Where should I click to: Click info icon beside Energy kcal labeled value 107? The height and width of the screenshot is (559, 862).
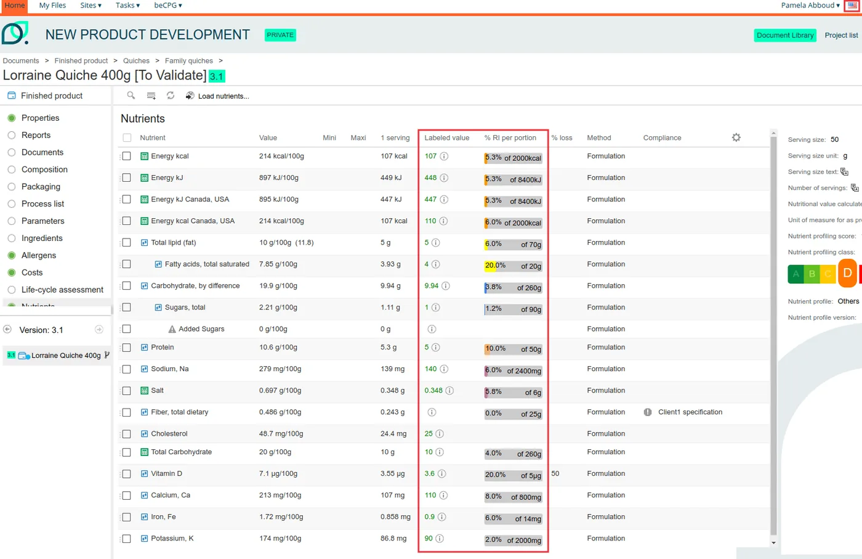pos(444,157)
